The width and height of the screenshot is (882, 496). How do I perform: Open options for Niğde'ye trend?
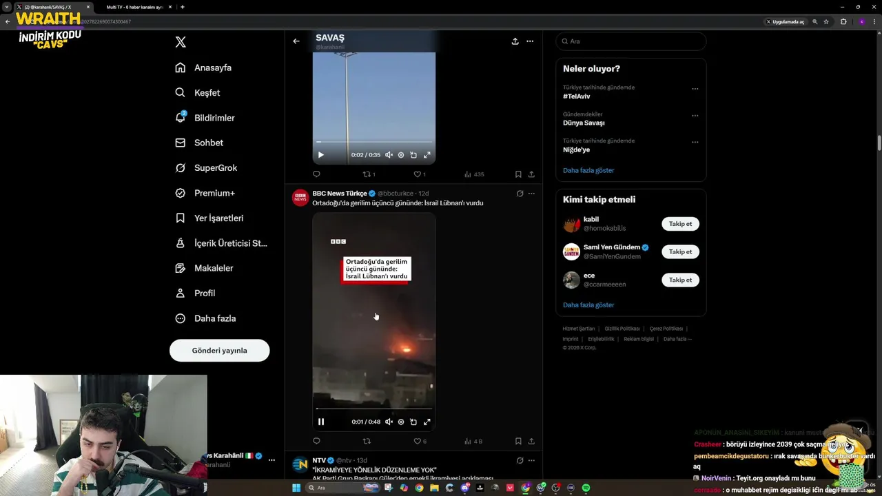[x=695, y=142]
